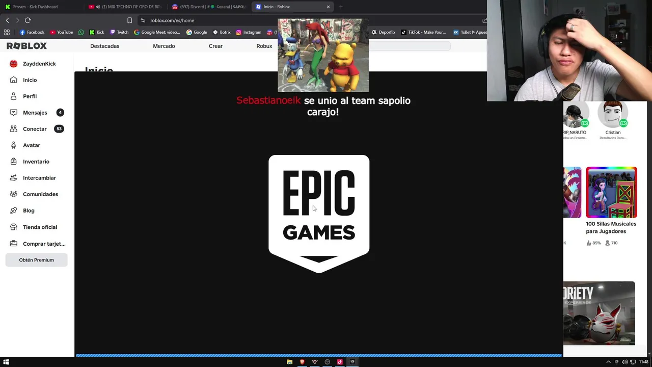Click the Comunidades group icon
The height and width of the screenshot is (367, 652).
pyautogui.click(x=13, y=194)
